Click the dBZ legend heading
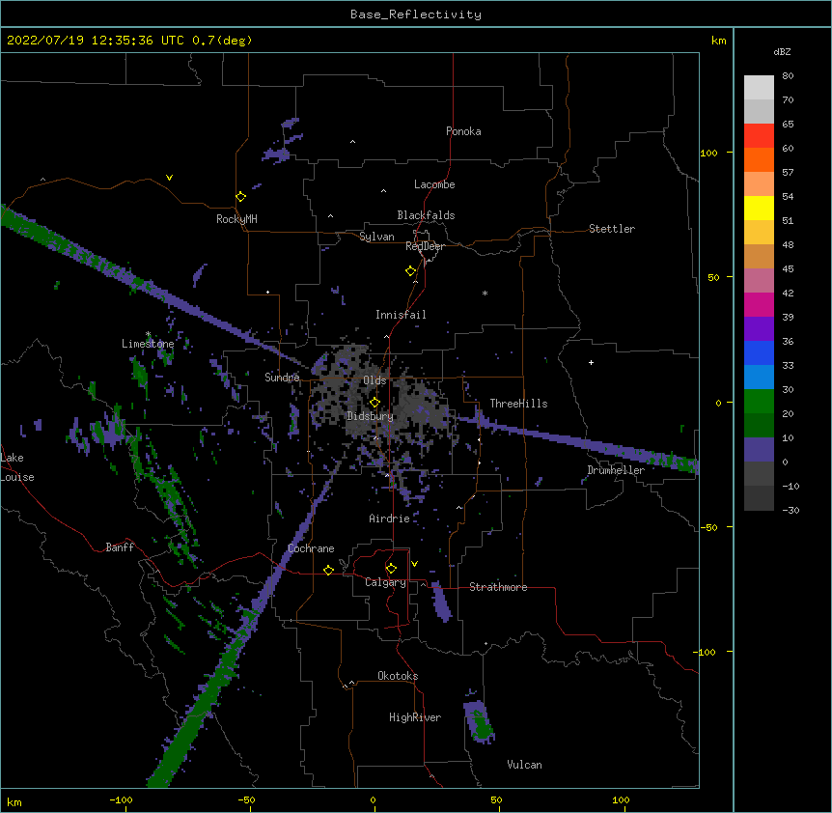Viewport: 832px width, 813px height. tap(782, 51)
